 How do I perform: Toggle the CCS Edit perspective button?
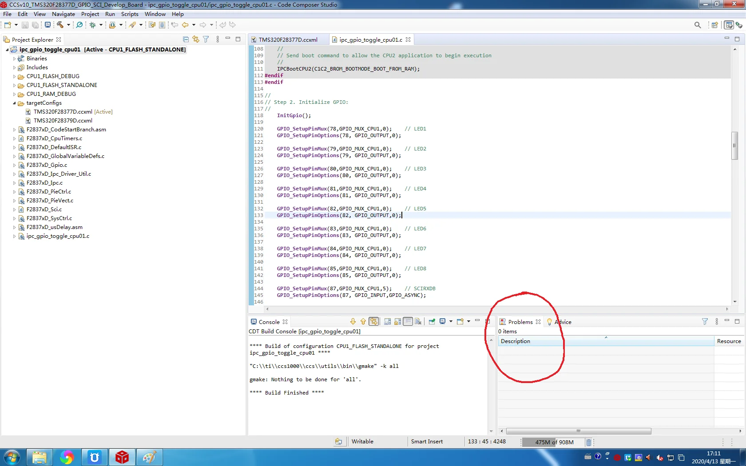click(729, 25)
